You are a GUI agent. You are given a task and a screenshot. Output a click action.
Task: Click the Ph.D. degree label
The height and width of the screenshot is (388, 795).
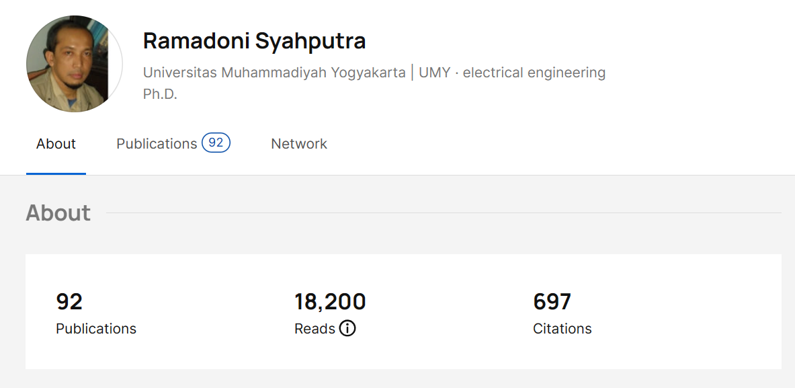(x=160, y=94)
